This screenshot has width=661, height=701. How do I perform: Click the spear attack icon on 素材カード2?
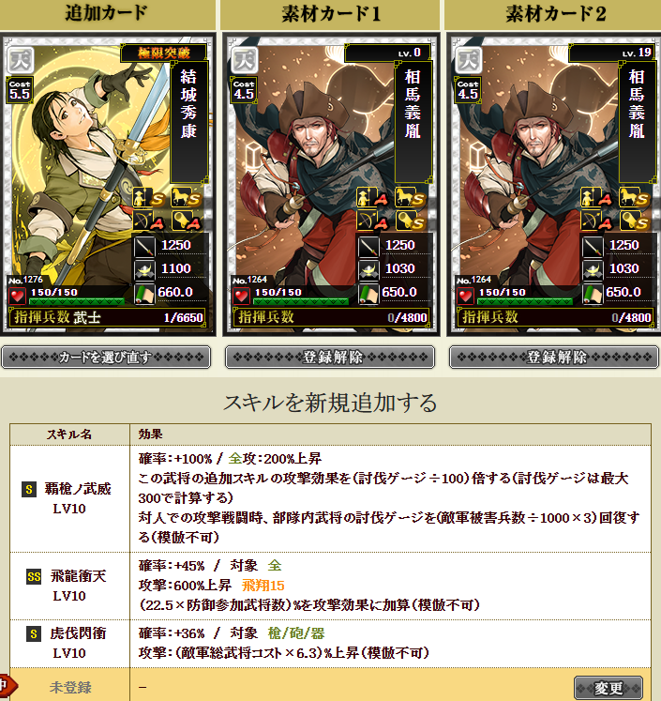pos(593,246)
